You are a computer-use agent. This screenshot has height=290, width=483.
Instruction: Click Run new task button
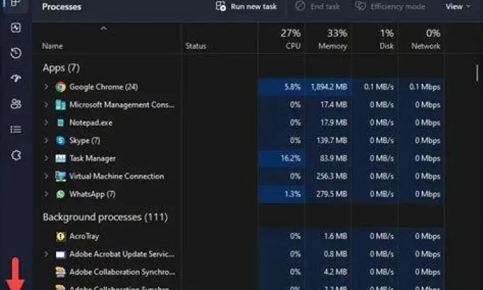[x=246, y=6]
